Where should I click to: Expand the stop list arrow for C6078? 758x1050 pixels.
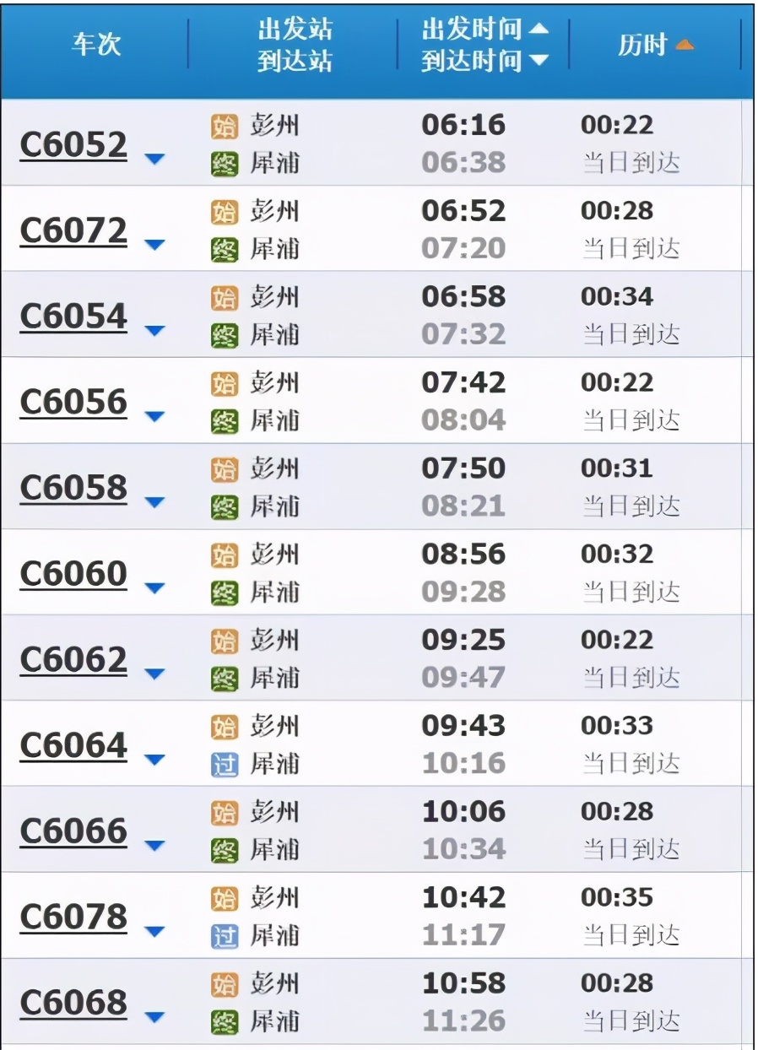(x=154, y=931)
